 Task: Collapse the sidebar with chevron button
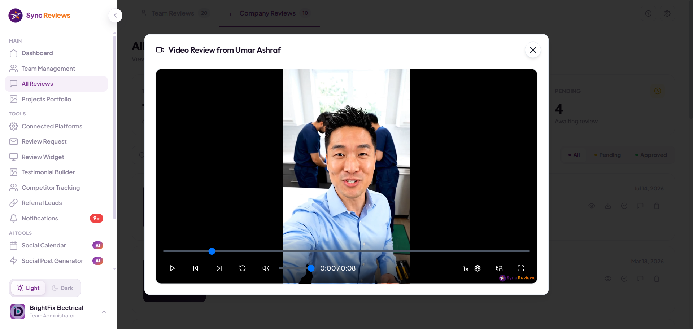115,15
